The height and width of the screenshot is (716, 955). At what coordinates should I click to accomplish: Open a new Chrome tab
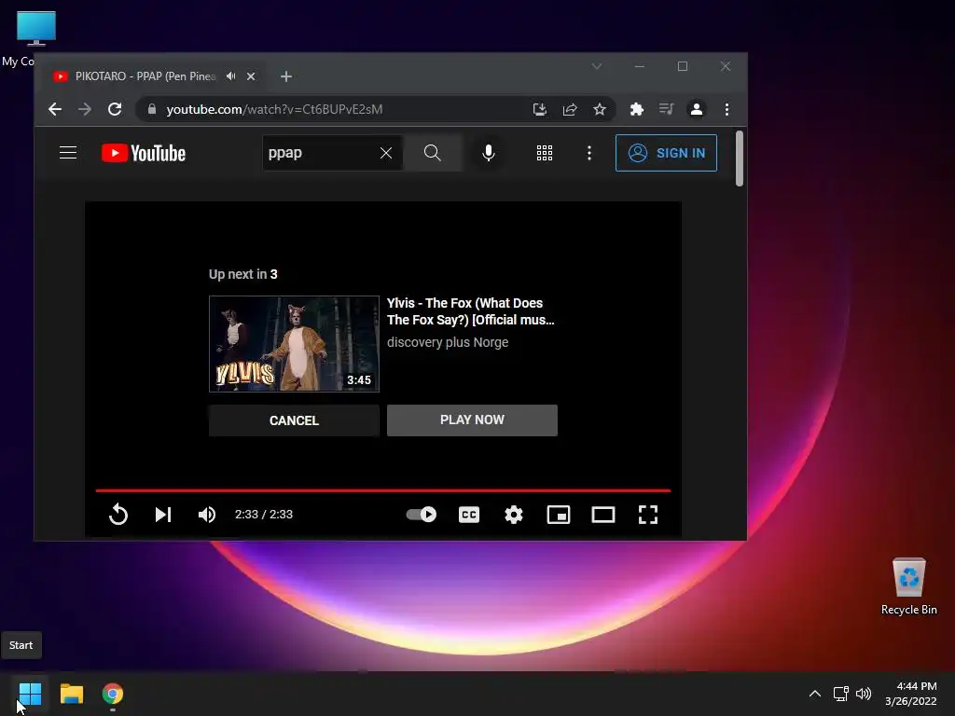pos(286,76)
